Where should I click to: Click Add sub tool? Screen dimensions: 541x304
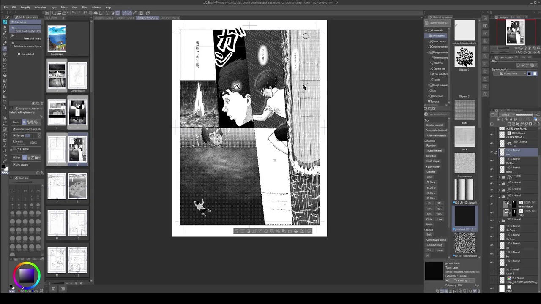coord(26,54)
